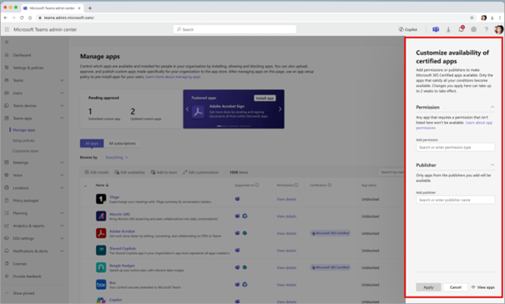Click the Absorb LMS app icon
The width and height of the screenshot is (505, 304).
click(x=101, y=216)
